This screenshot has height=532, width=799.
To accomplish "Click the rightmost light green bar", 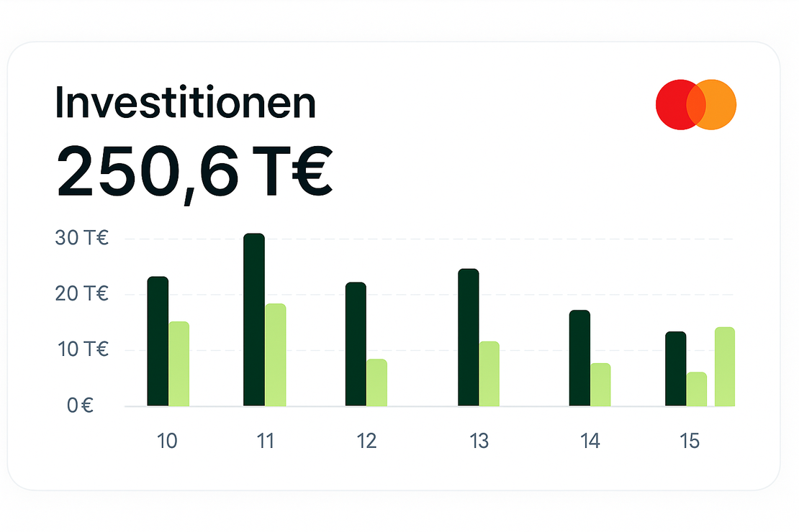I will [725, 367].
